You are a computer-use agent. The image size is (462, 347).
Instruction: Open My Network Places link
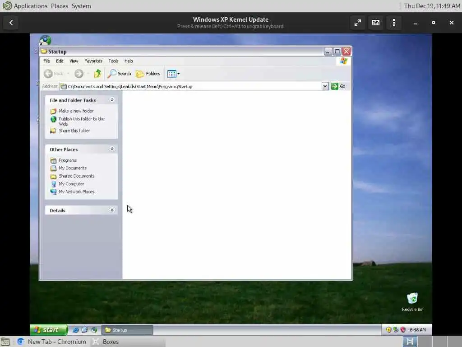point(77,192)
